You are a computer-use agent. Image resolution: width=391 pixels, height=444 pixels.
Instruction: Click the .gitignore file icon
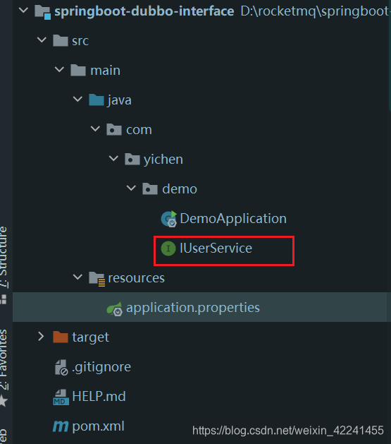(x=61, y=367)
